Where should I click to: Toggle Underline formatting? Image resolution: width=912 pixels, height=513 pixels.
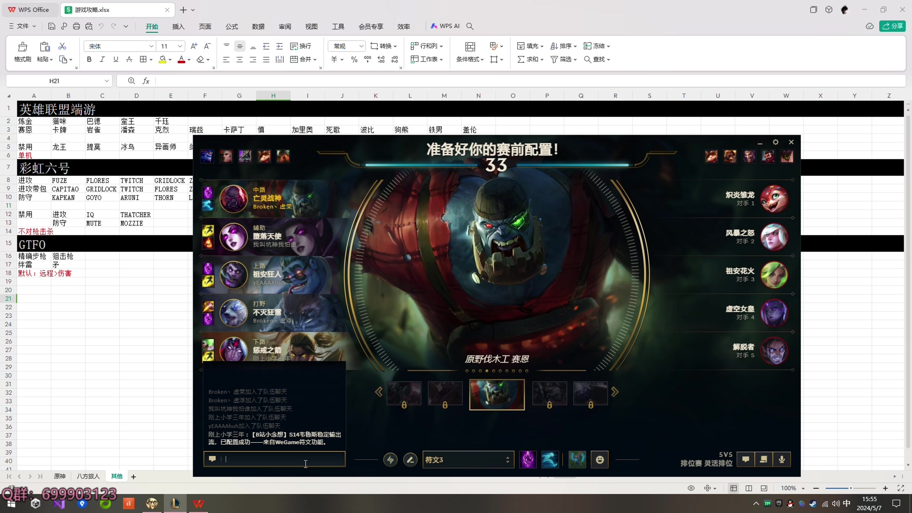115,59
